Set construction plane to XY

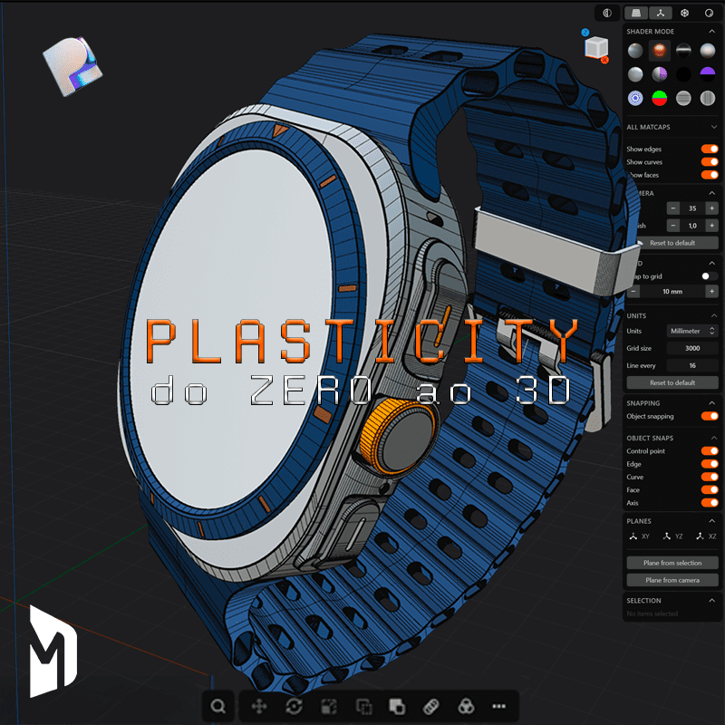[639, 536]
